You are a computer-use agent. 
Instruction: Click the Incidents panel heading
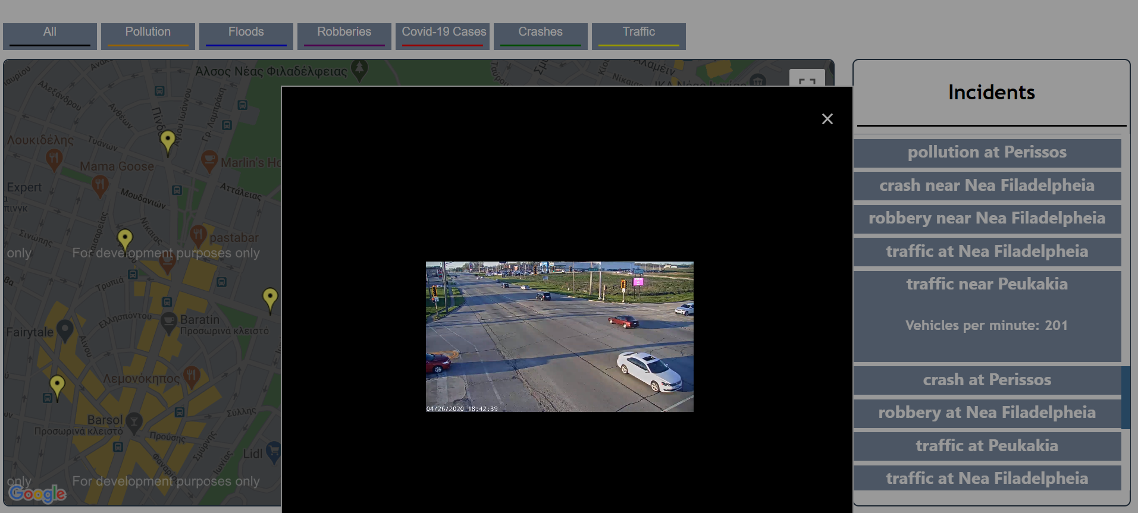coord(992,93)
